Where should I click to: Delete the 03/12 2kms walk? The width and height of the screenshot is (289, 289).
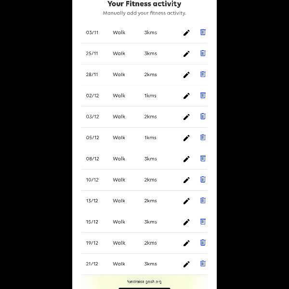pyautogui.click(x=203, y=116)
